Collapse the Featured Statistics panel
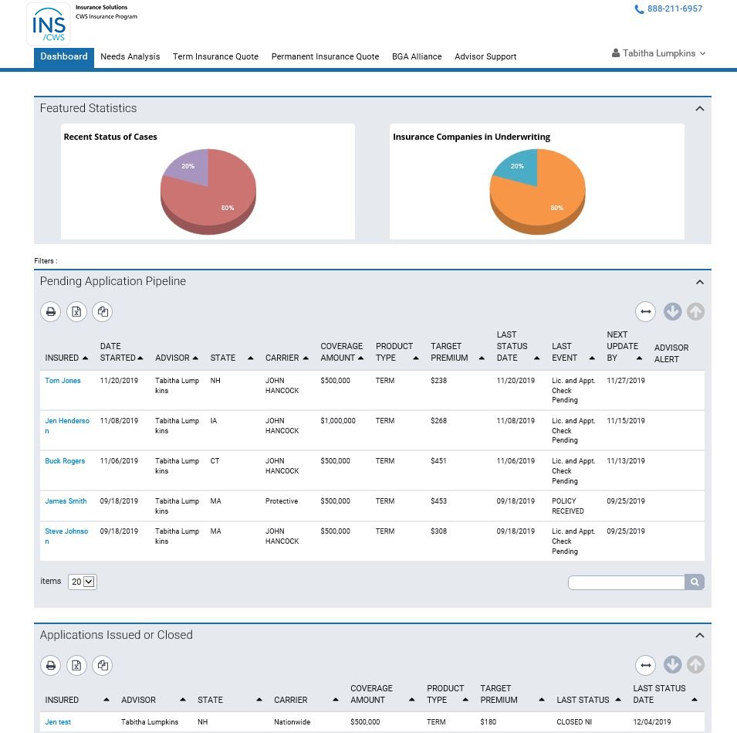Viewport: 737px width, 733px height. tap(699, 109)
